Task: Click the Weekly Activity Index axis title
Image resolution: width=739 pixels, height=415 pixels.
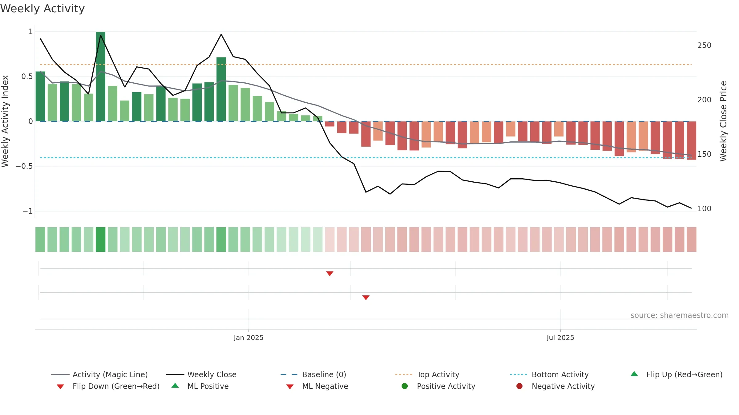Action: pyautogui.click(x=5, y=121)
